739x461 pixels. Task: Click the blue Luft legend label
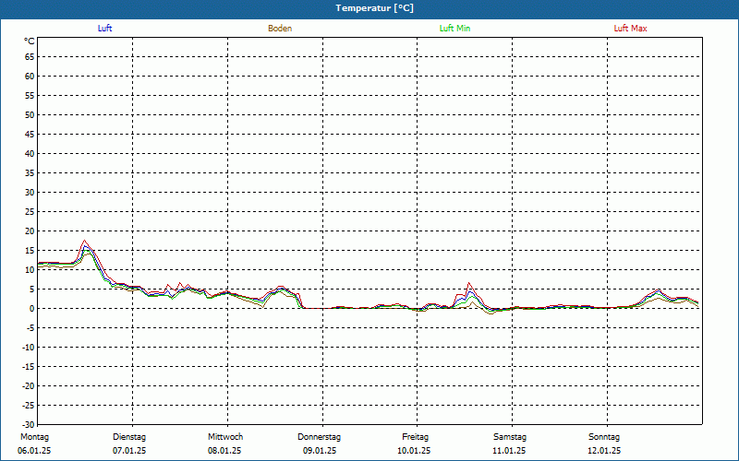(104, 29)
